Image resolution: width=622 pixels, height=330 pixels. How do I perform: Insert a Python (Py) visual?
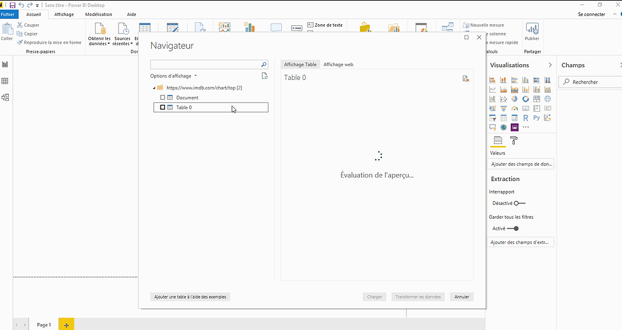pos(537,118)
